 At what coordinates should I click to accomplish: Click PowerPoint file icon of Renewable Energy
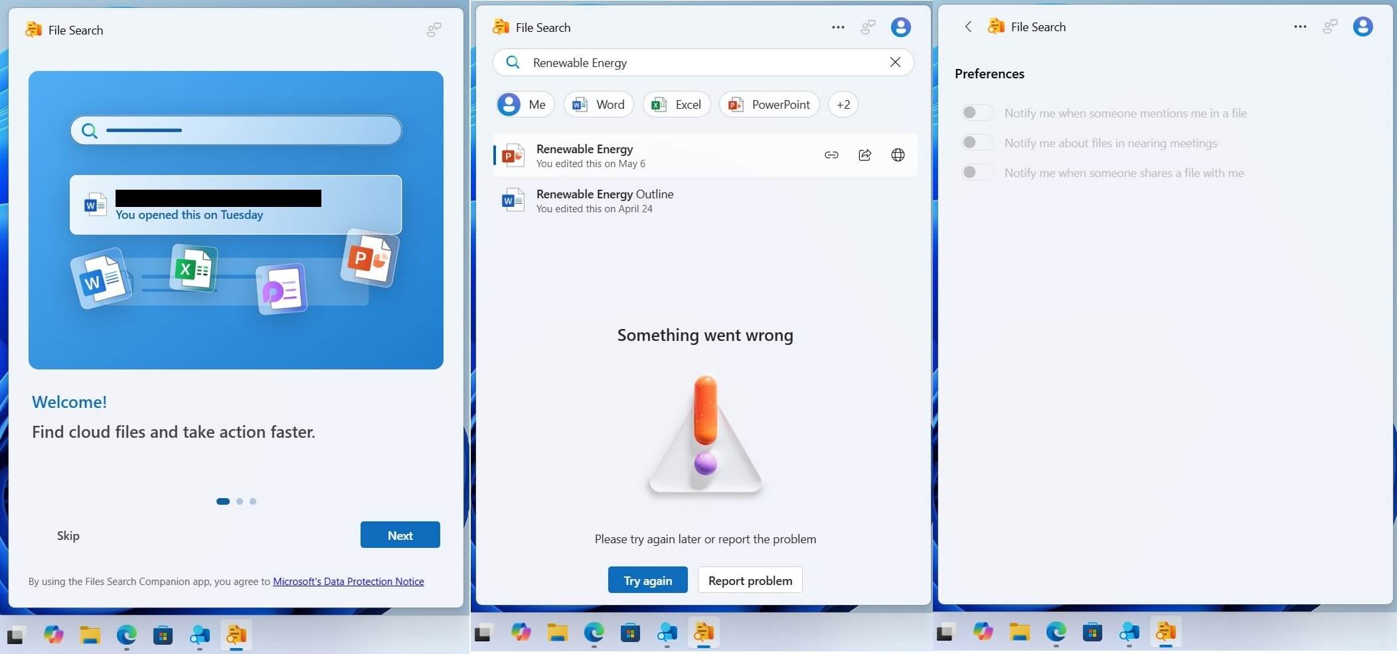coord(513,155)
